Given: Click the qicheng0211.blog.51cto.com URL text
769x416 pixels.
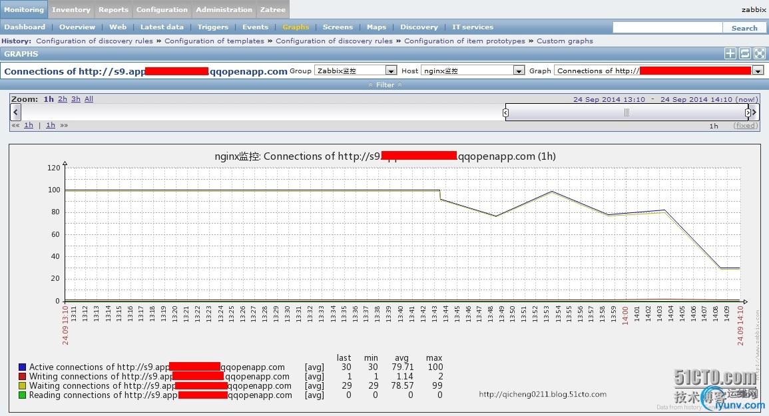Looking at the screenshot, I should pyautogui.click(x=543, y=394).
